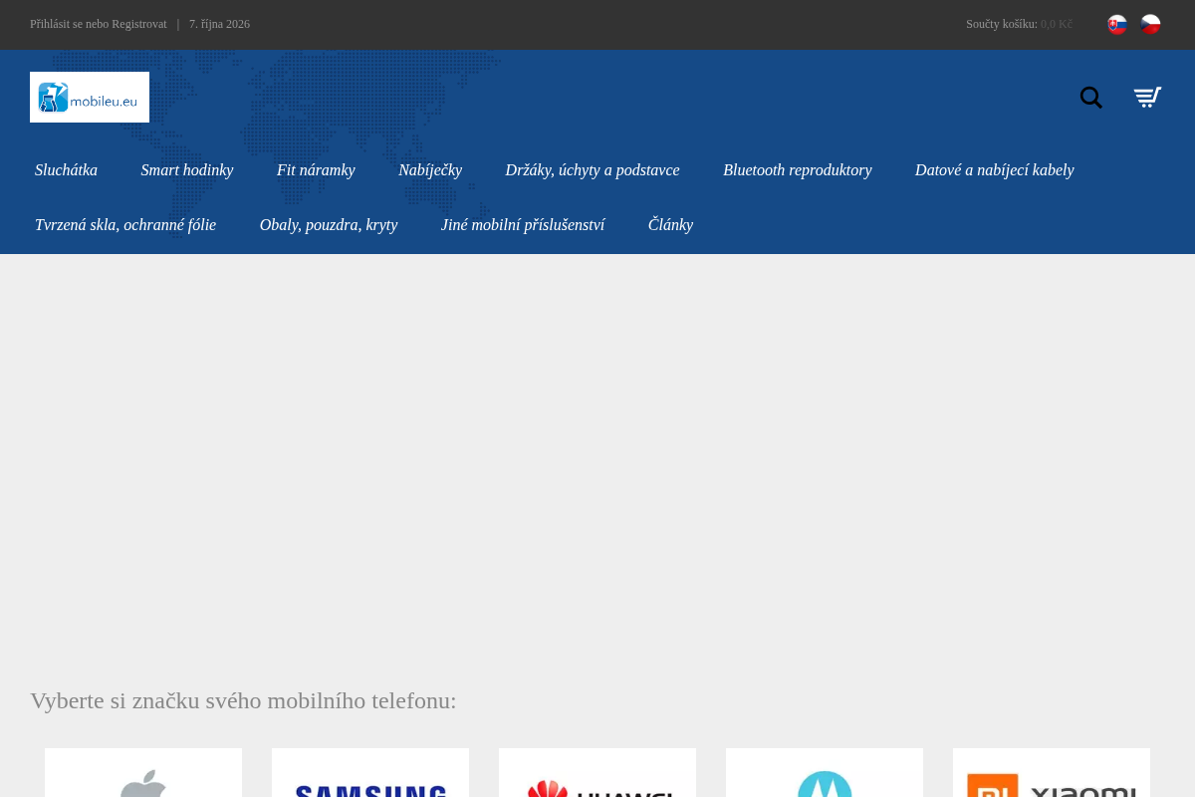Open Tvrzená skla, ochranné fólie menu

point(125,225)
